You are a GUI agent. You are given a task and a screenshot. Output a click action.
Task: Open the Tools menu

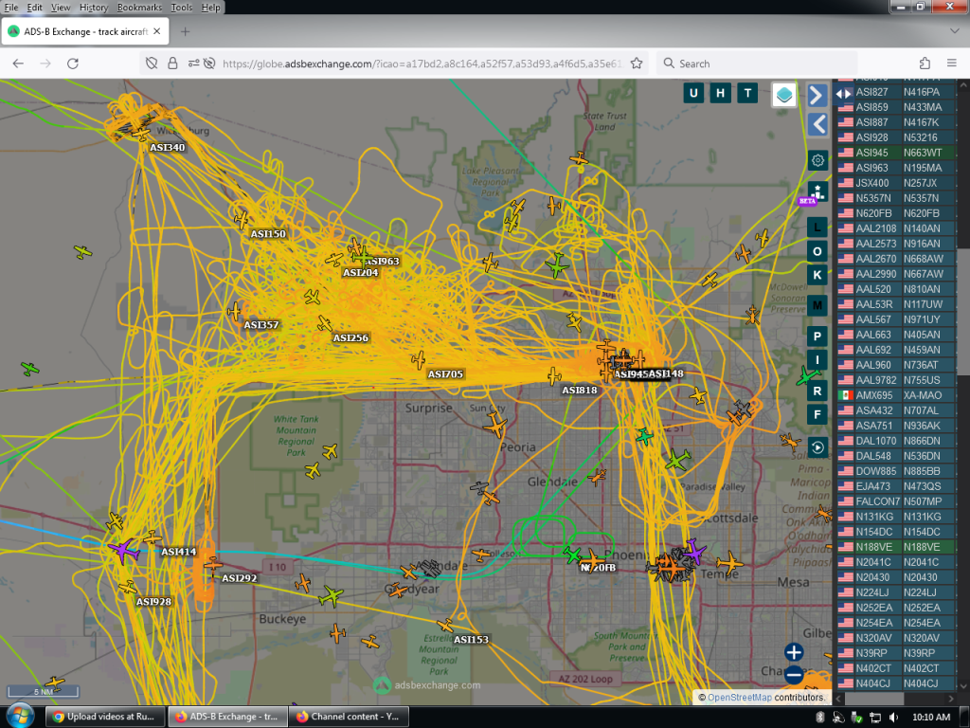point(181,8)
